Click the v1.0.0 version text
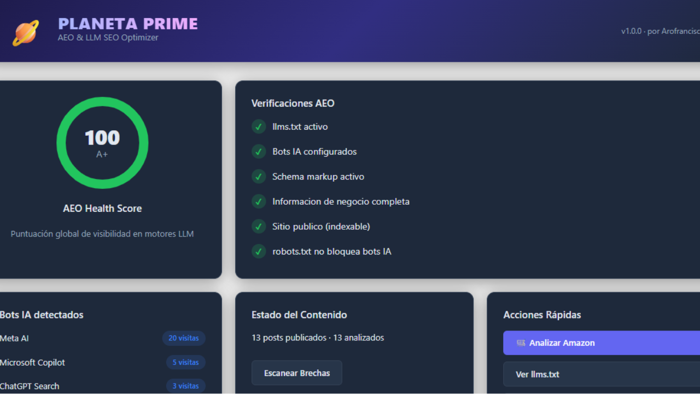 [x=631, y=31]
